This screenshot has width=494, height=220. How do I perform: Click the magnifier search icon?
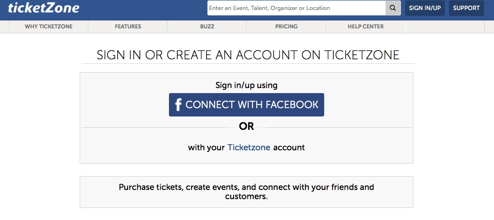pyautogui.click(x=393, y=8)
